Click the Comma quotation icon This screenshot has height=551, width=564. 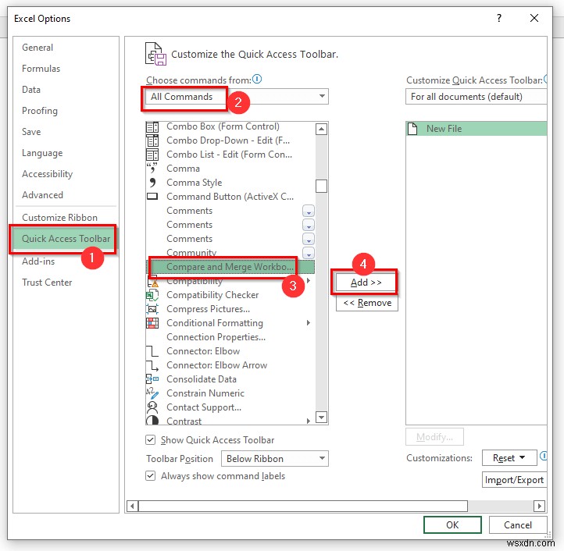152,168
